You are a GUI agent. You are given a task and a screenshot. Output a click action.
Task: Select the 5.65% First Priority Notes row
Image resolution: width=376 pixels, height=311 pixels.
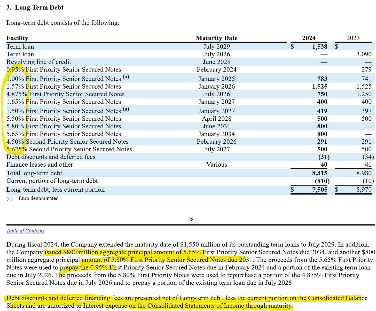pyautogui.click(x=64, y=134)
